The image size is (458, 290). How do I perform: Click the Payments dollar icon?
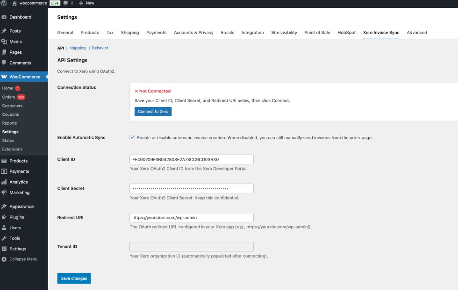pyautogui.click(x=4, y=171)
